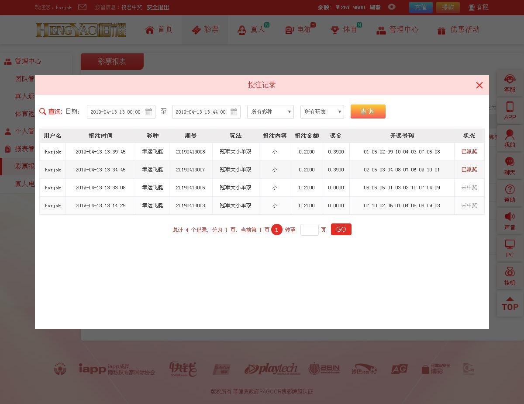Open calendar icon for end date
This screenshot has height=404, width=524.
pos(234,111)
